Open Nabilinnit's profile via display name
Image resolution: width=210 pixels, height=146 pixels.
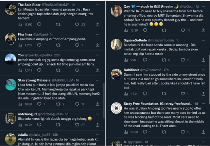click(133, 70)
